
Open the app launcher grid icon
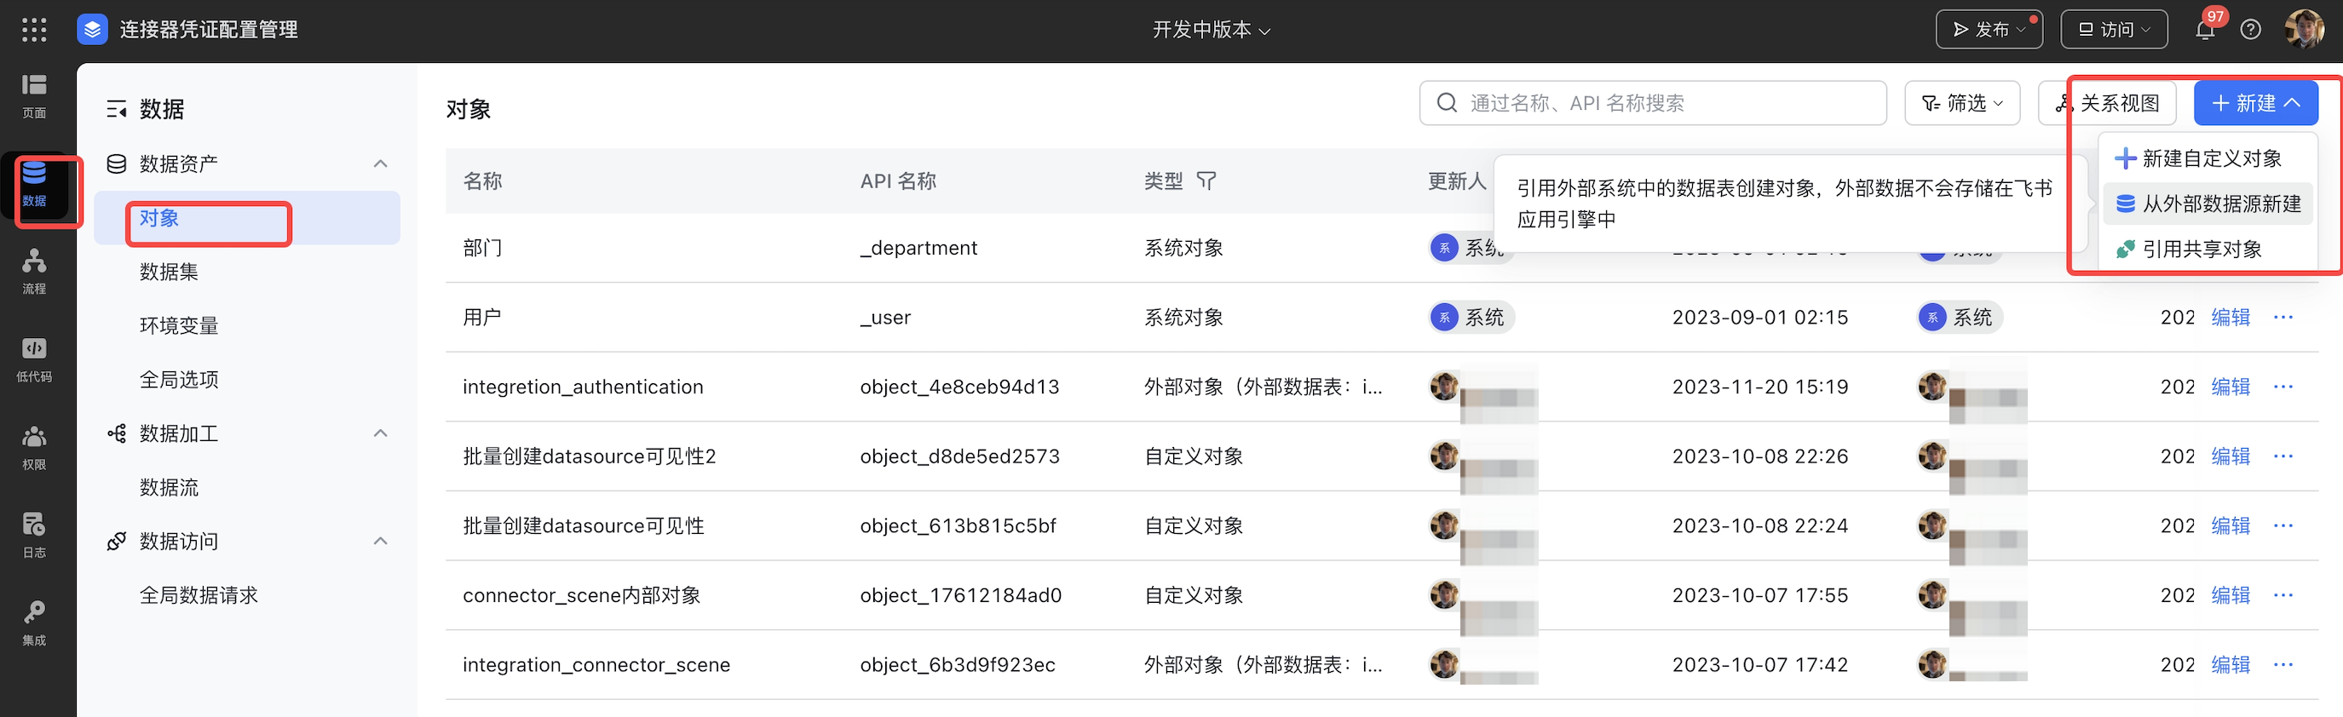tap(33, 30)
